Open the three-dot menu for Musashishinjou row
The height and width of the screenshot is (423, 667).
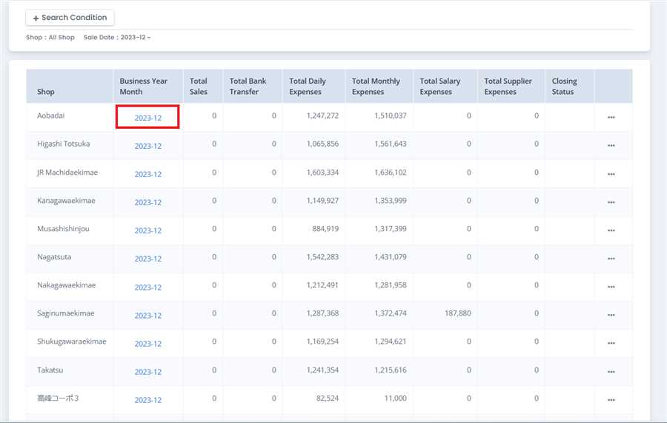click(611, 230)
